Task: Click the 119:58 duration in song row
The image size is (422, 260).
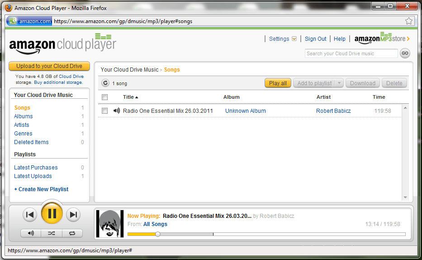Action: tap(383, 111)
